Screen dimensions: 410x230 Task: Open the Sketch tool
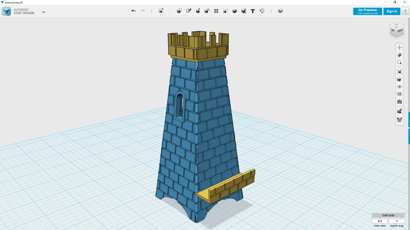(x=189, y=11)
